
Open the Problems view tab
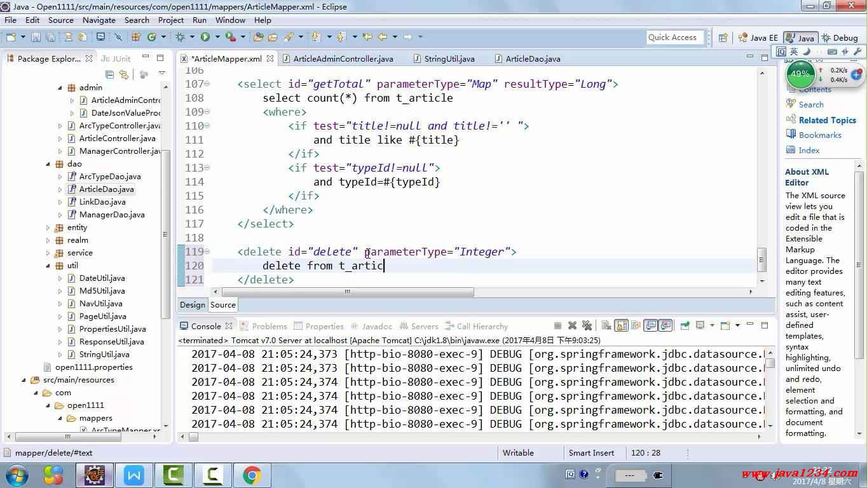264,326
